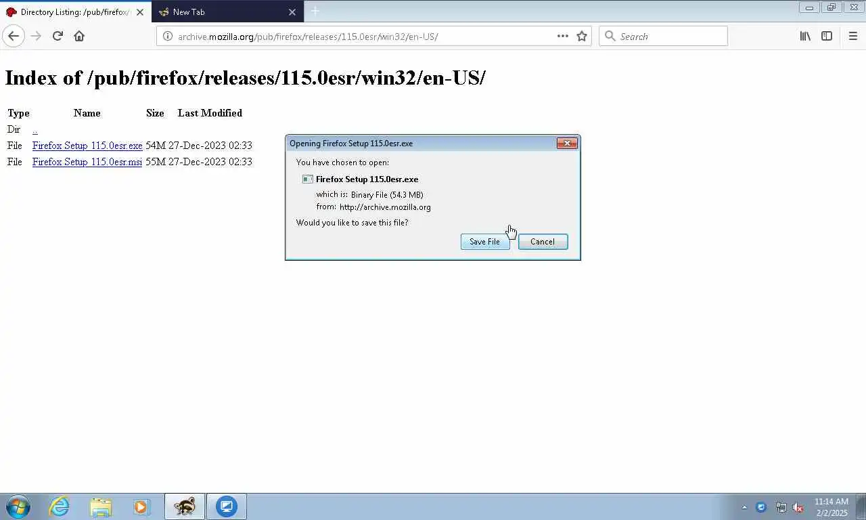Show hidden tray icons arrow
The height and width of the screenshot is (520, 866).
point(744,507)
